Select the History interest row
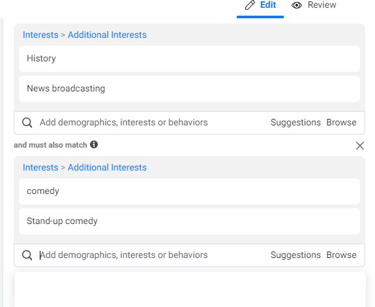This screenshot has width=375, height=307. (189, 59)
